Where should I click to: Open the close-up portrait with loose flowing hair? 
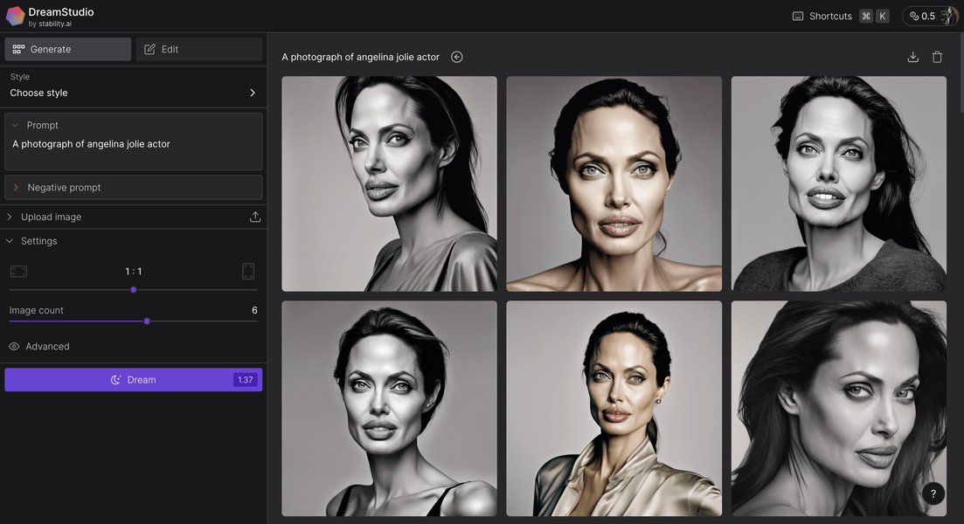838,409
